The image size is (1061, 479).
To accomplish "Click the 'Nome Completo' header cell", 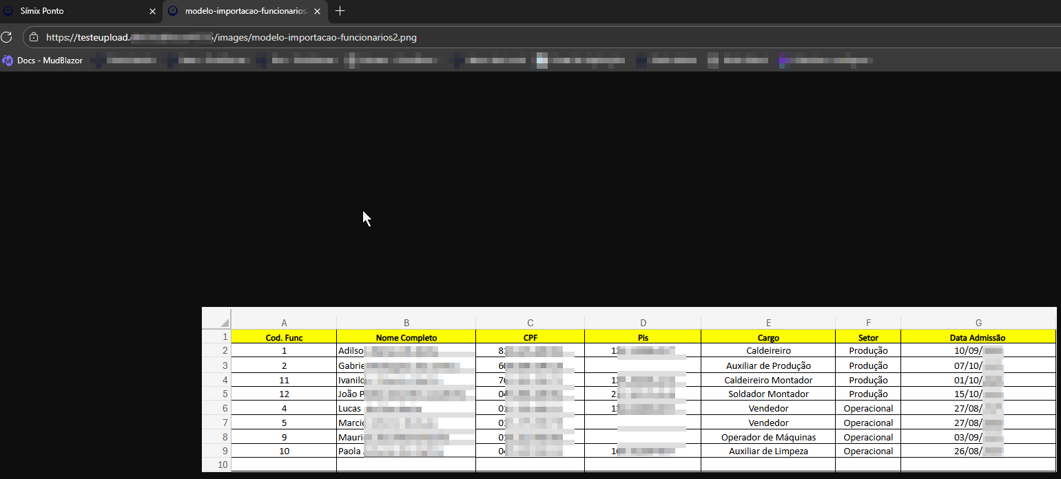I will pos(406,337).
